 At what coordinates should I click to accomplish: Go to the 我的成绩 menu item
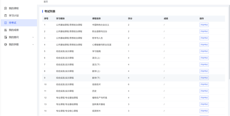point(14,30)
